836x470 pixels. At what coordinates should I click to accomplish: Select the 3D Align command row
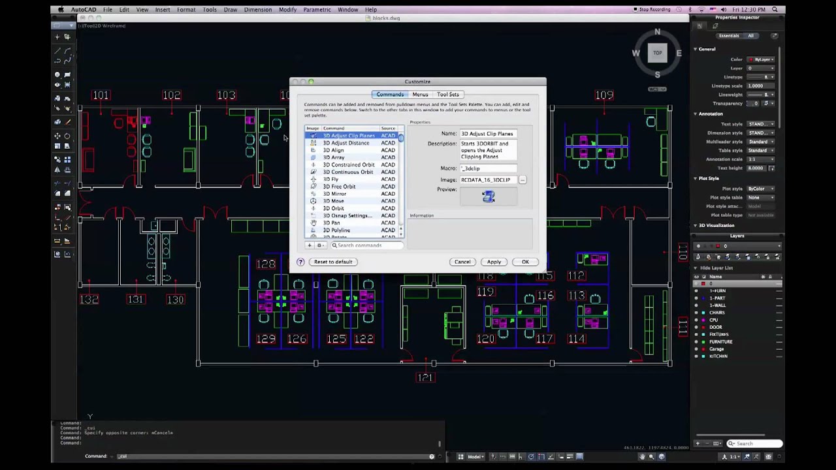pyautogui.click(x=353, y=150)
